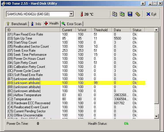This screenshot has height=132, width=164.
Task: Click the blue X Exit icon
Action: [148, 14]
